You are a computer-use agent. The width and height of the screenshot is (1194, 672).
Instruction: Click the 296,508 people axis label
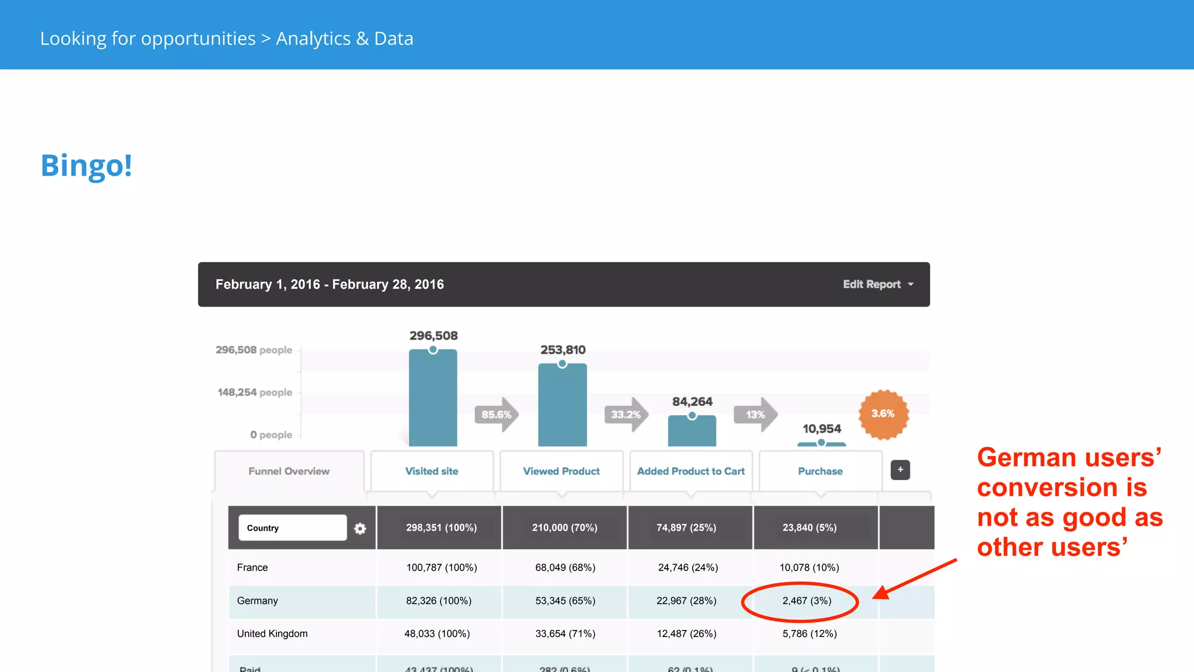(x=254, y=350)
